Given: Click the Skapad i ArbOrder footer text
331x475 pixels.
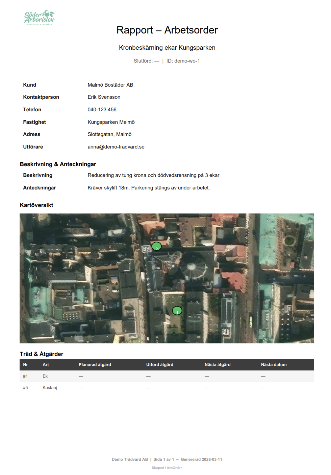Looking at the screenshot, I should pos(167,468).
